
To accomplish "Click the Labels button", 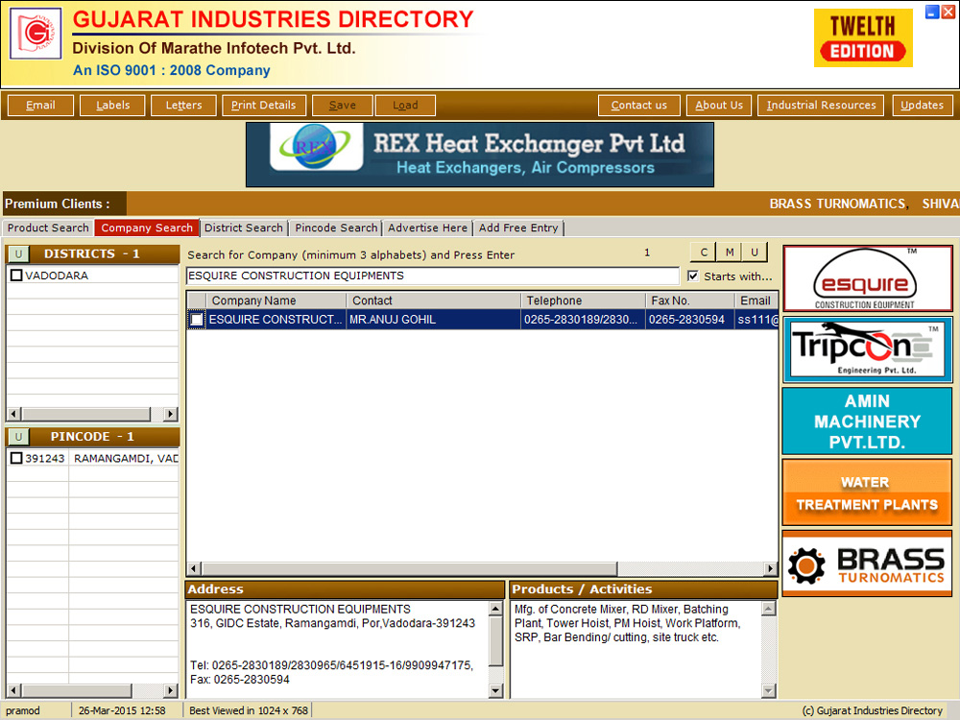I will pyautogui.click(x=112, y=106).
